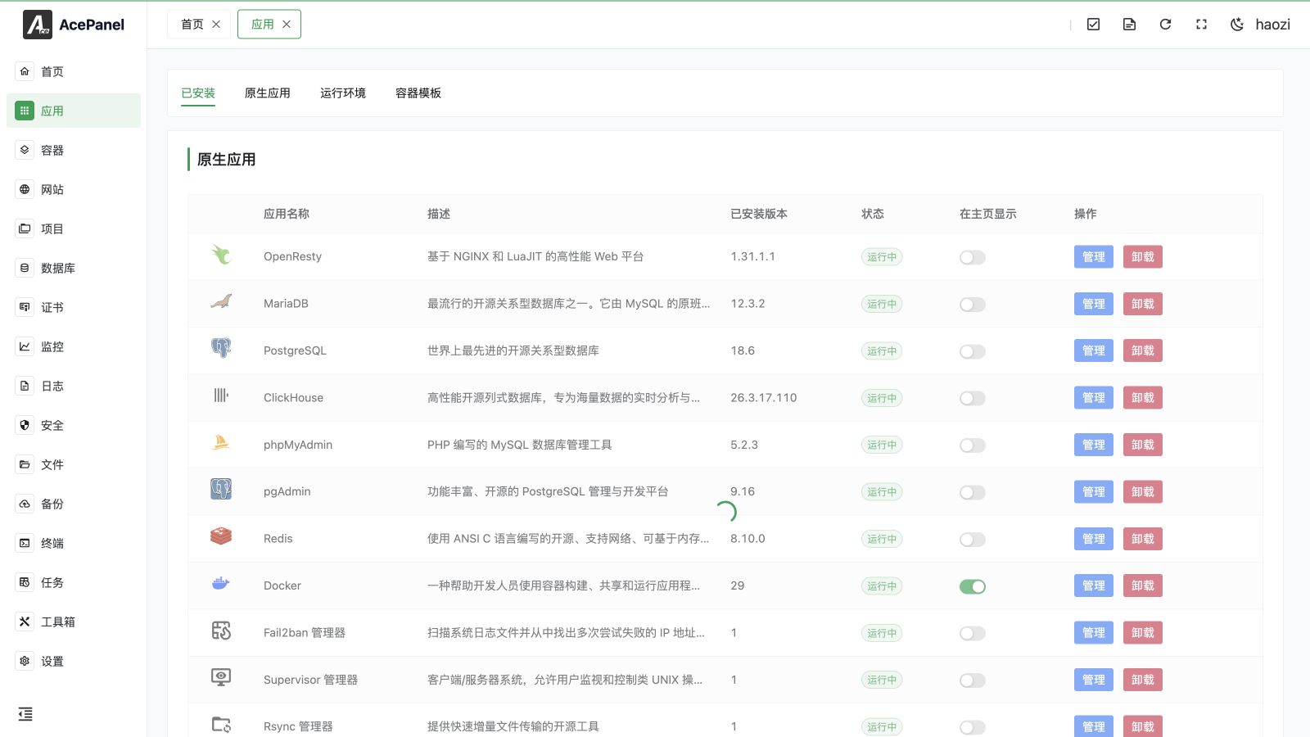Click the Supervisor 管理器 application name
This screenshot has height=737, width=1310.
(311, 680)
